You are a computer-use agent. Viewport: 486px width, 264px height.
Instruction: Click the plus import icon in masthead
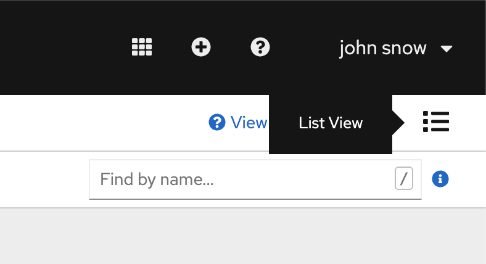click(201, 47)
